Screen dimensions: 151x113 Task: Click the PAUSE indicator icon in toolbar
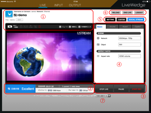[x=31, y=27]
